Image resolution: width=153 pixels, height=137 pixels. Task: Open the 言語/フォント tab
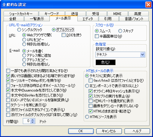point(134,19)
